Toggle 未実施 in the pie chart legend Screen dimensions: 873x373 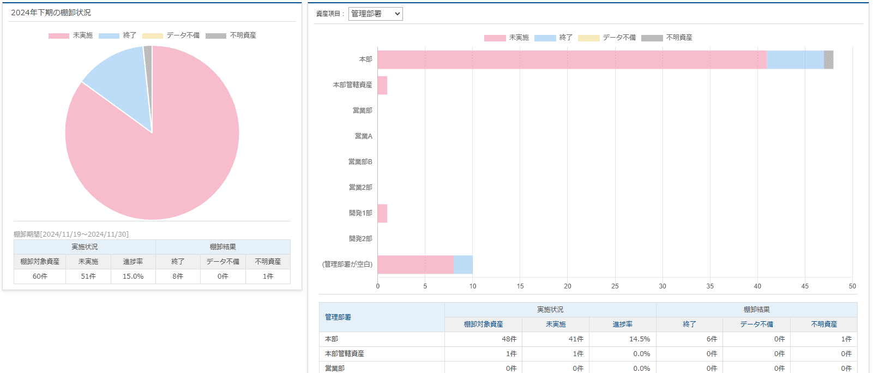pyautogui.click(x=71, y=35)
